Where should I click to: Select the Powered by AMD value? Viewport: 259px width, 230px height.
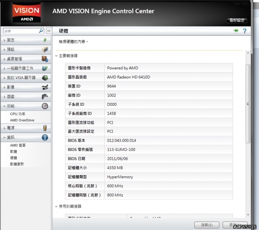click(123, 68)
